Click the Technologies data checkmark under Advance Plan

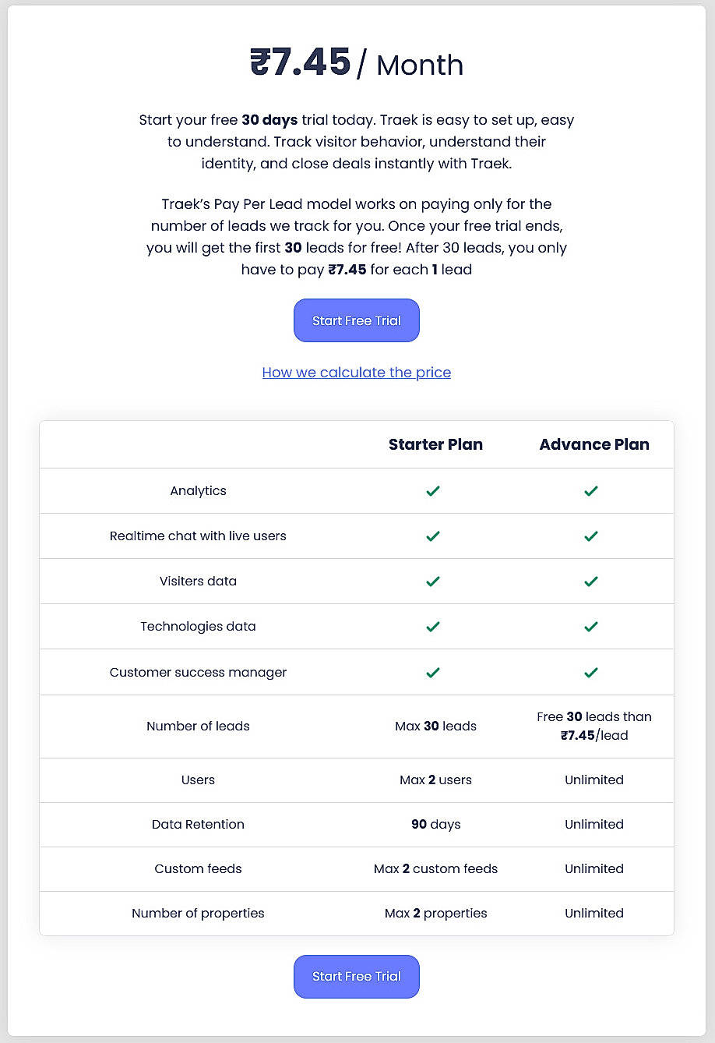click(x=590, y=626)
